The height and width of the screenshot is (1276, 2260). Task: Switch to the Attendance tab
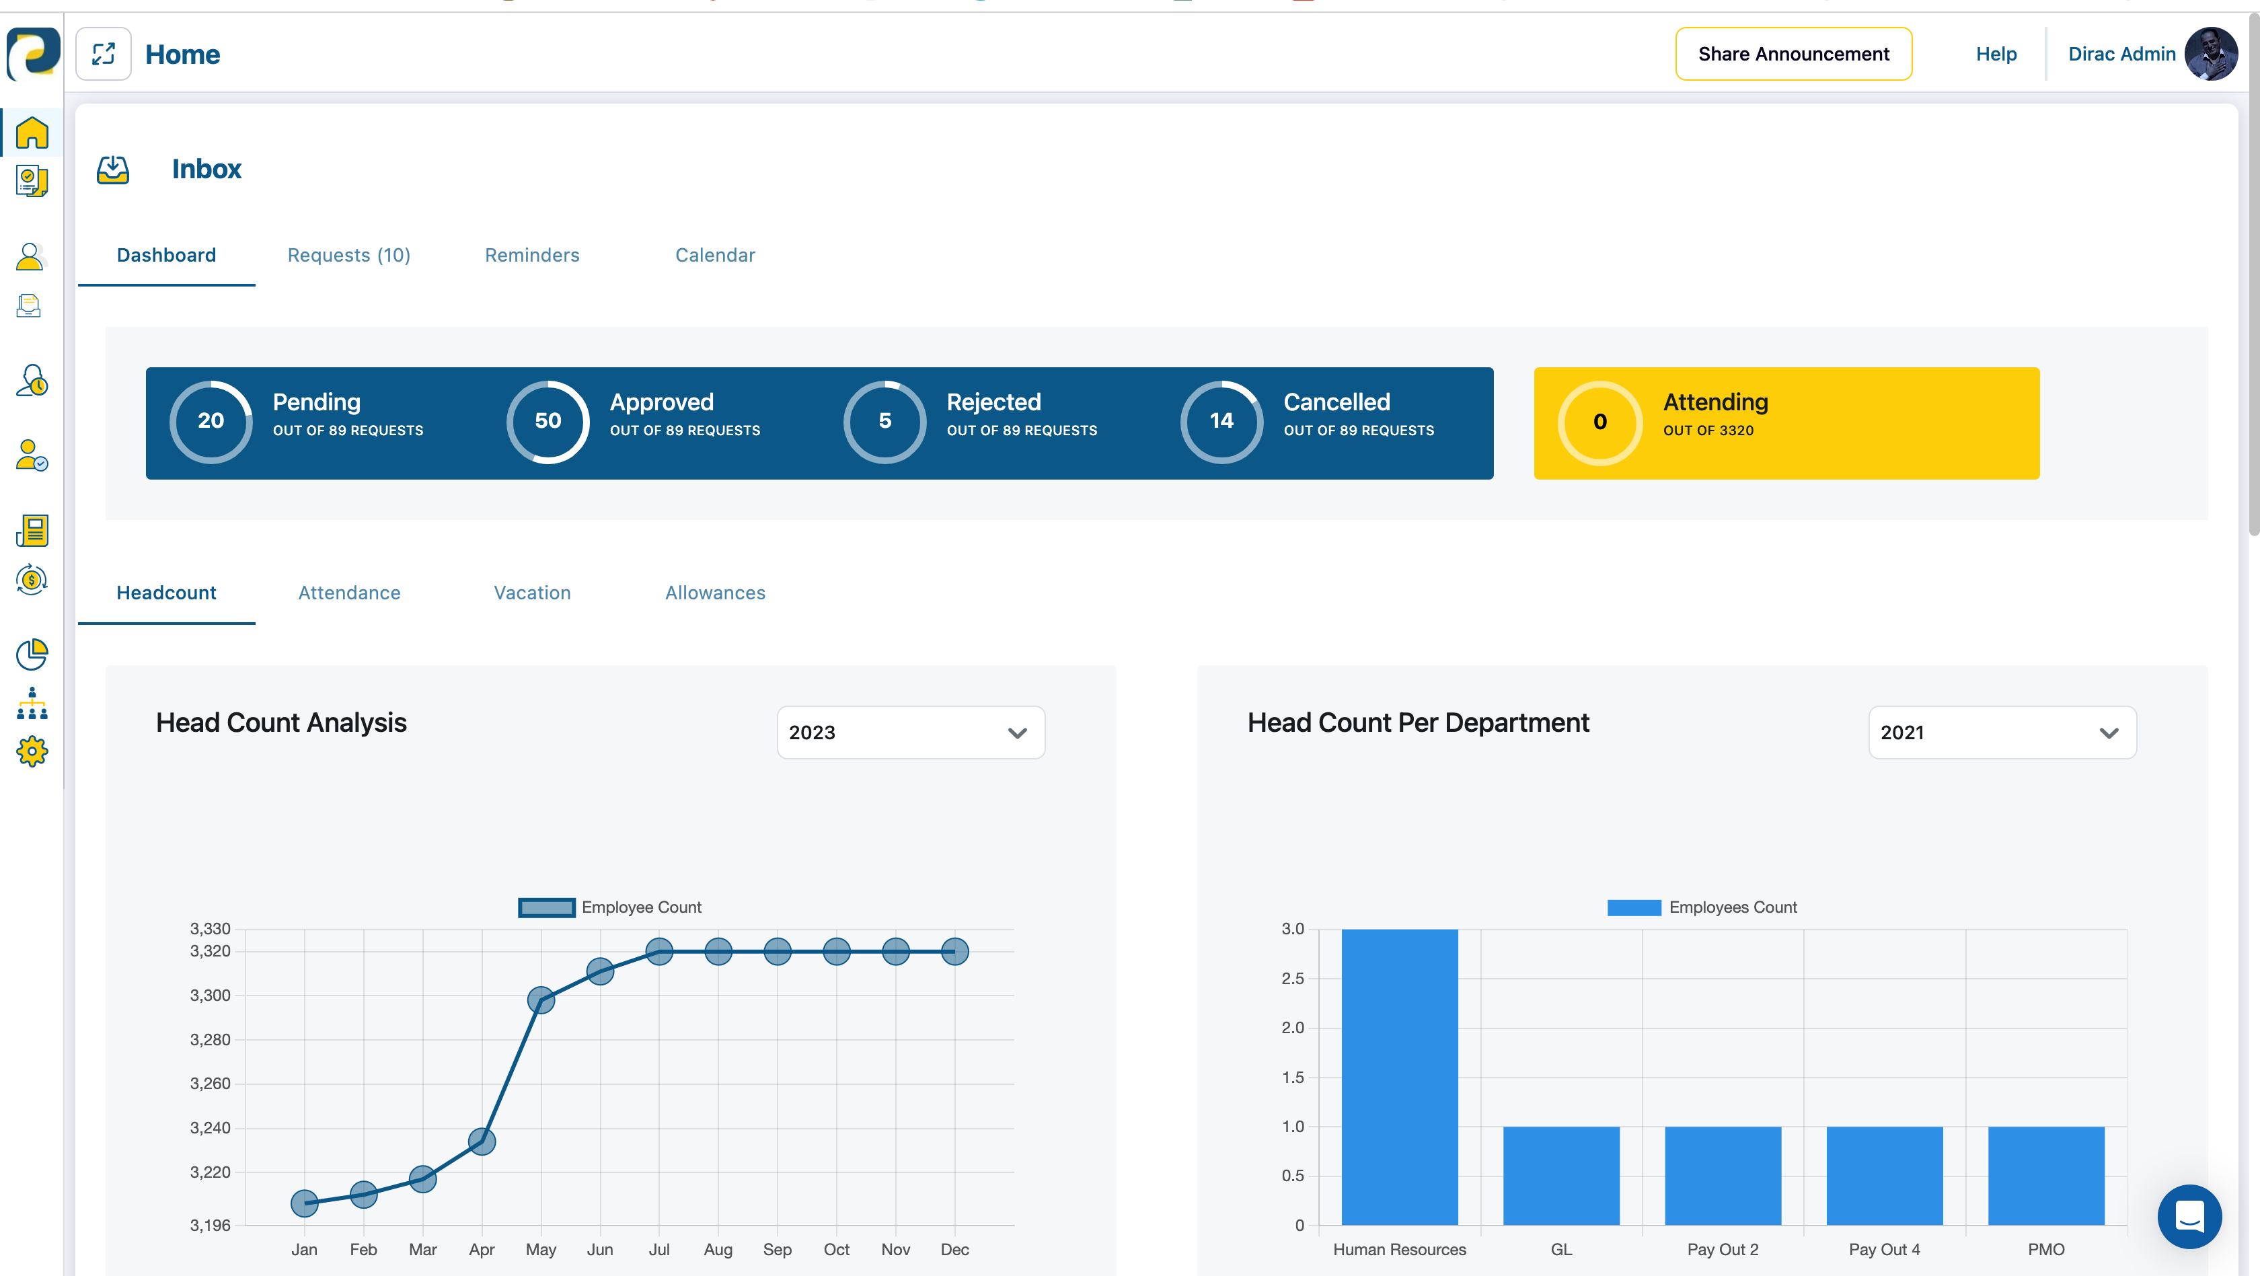[x=349, y=593]
